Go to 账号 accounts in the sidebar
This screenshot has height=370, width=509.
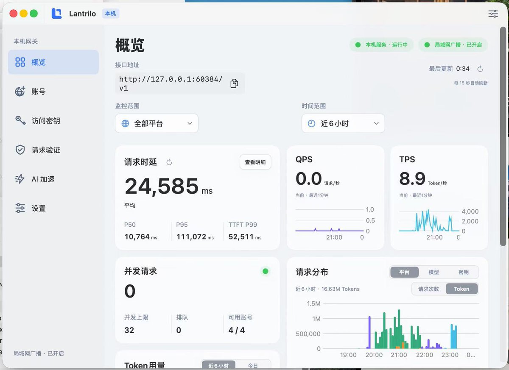point(53,92)
